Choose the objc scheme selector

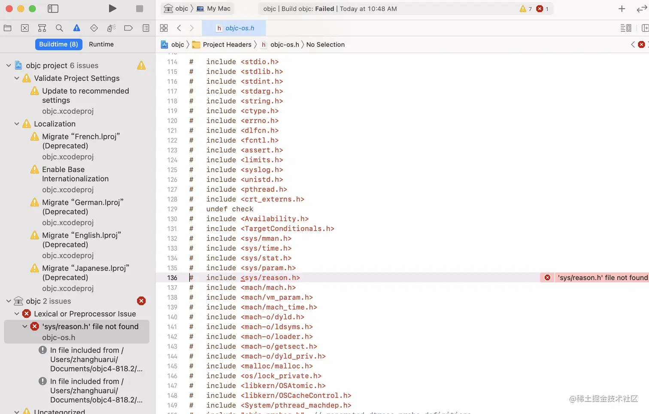(x=177, y=9)
